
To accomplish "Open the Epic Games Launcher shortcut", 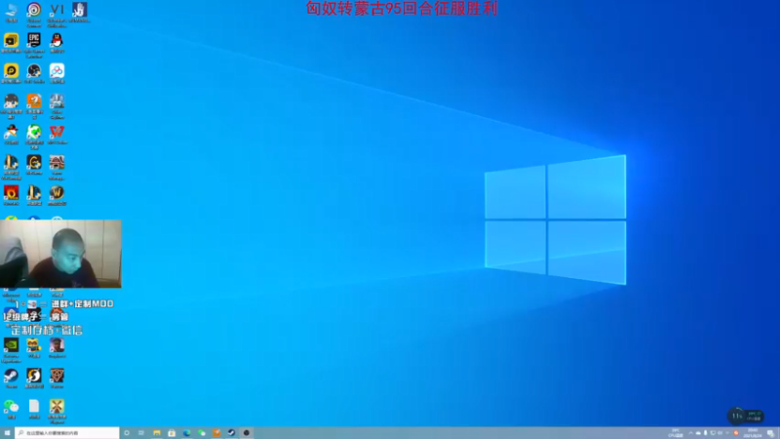I will point(34,45).
